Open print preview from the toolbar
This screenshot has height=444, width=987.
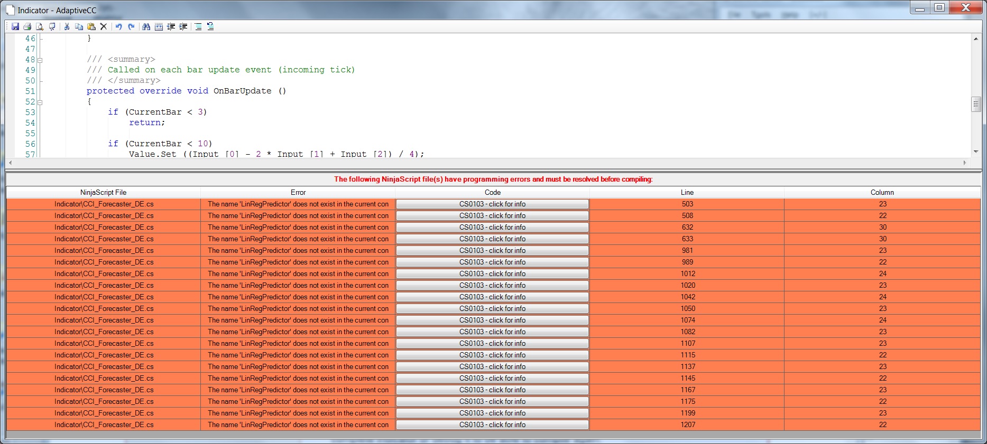[x=40, y=26]
